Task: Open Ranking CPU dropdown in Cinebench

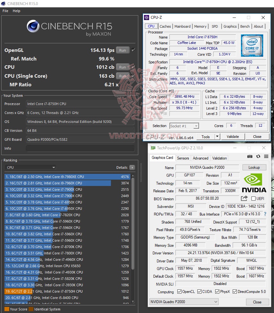Action: (x=30, y=167)
